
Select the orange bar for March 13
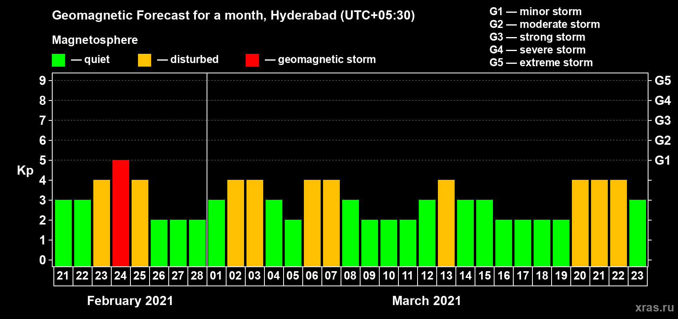[x=446, y=223]
